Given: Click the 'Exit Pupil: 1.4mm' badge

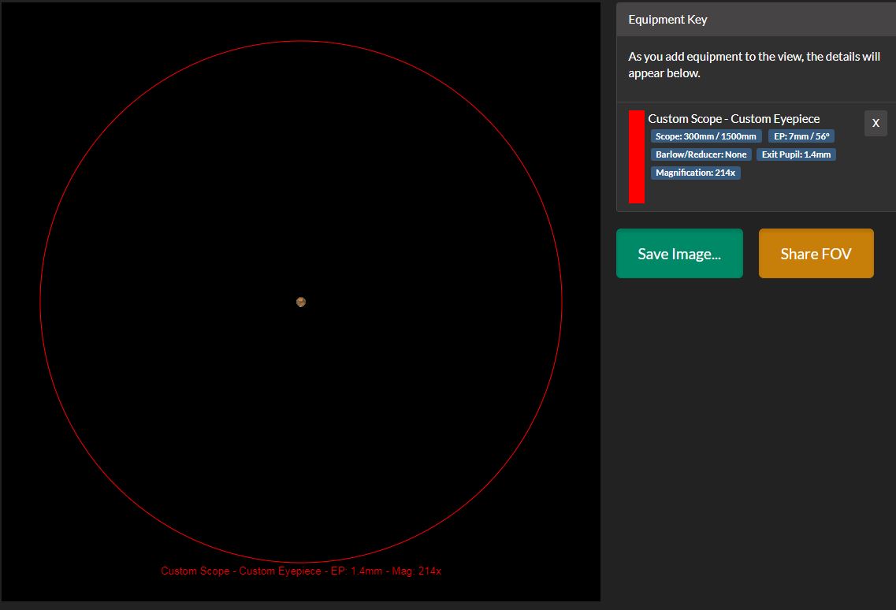Looking at the screenshot, I should pyautogui.click(x=796, y=154).
